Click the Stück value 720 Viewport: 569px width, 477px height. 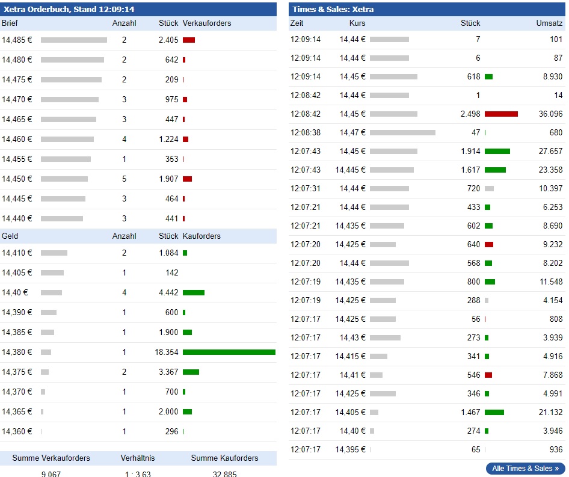coord(473,188)
